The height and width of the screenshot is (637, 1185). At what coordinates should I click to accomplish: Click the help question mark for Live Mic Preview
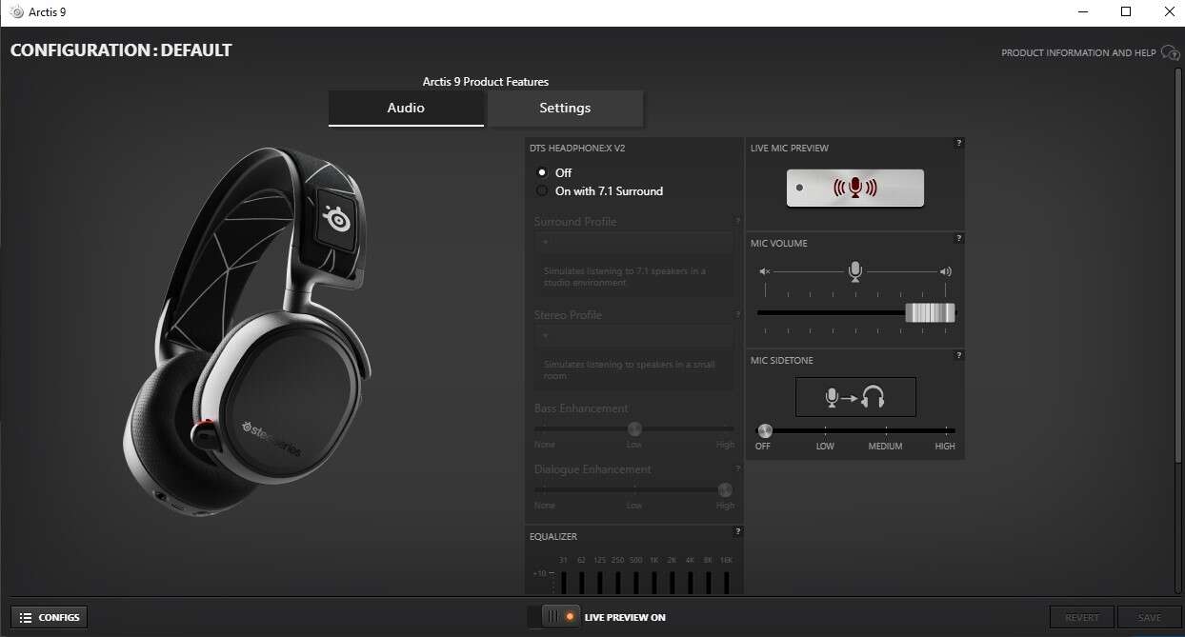[958, 143]
